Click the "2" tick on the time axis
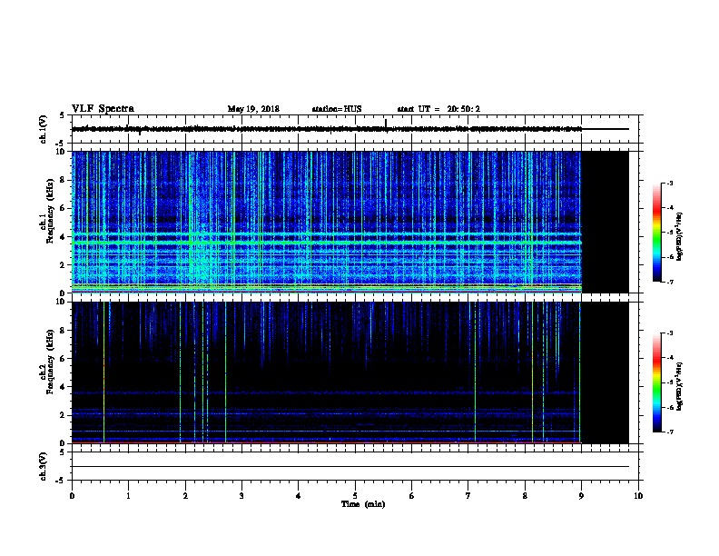The image size is (719, 556). tap(185, 496)
